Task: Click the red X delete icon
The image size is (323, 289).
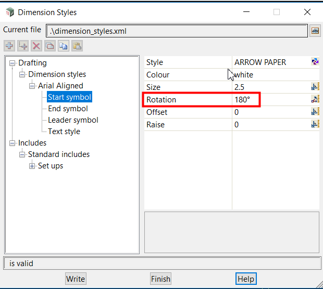Action: point(36,46)
